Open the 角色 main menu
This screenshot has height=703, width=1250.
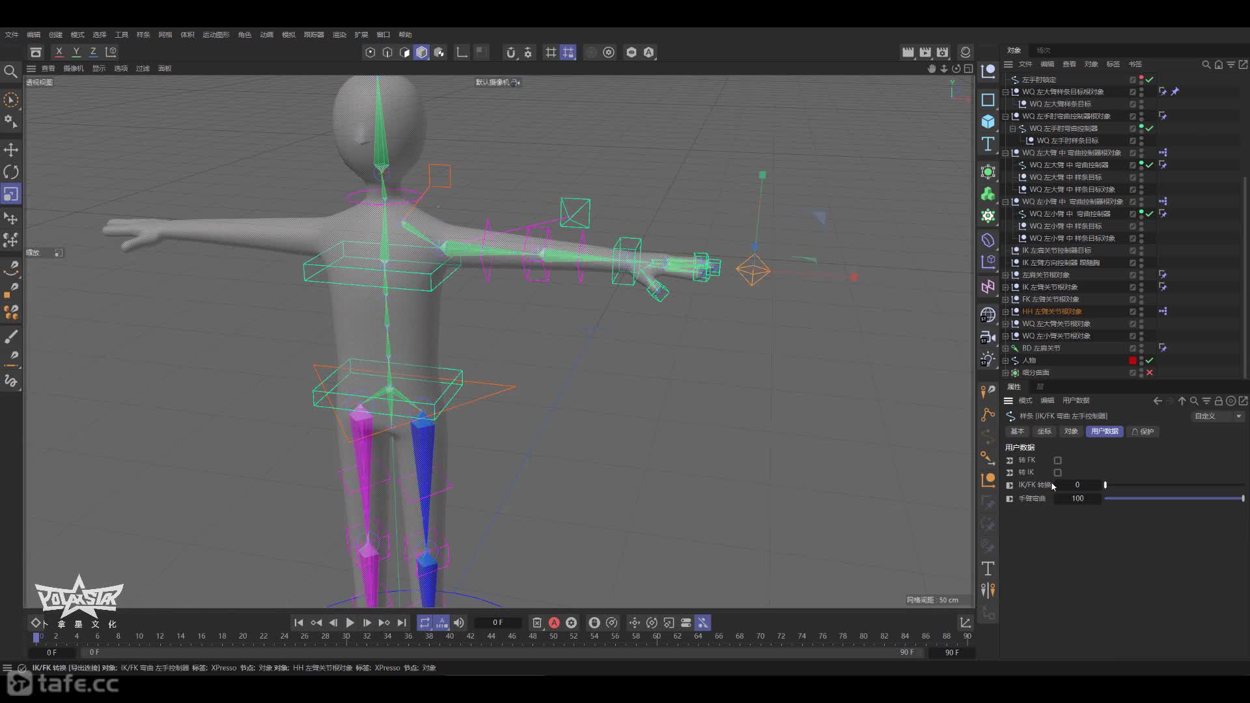point(245,34)
